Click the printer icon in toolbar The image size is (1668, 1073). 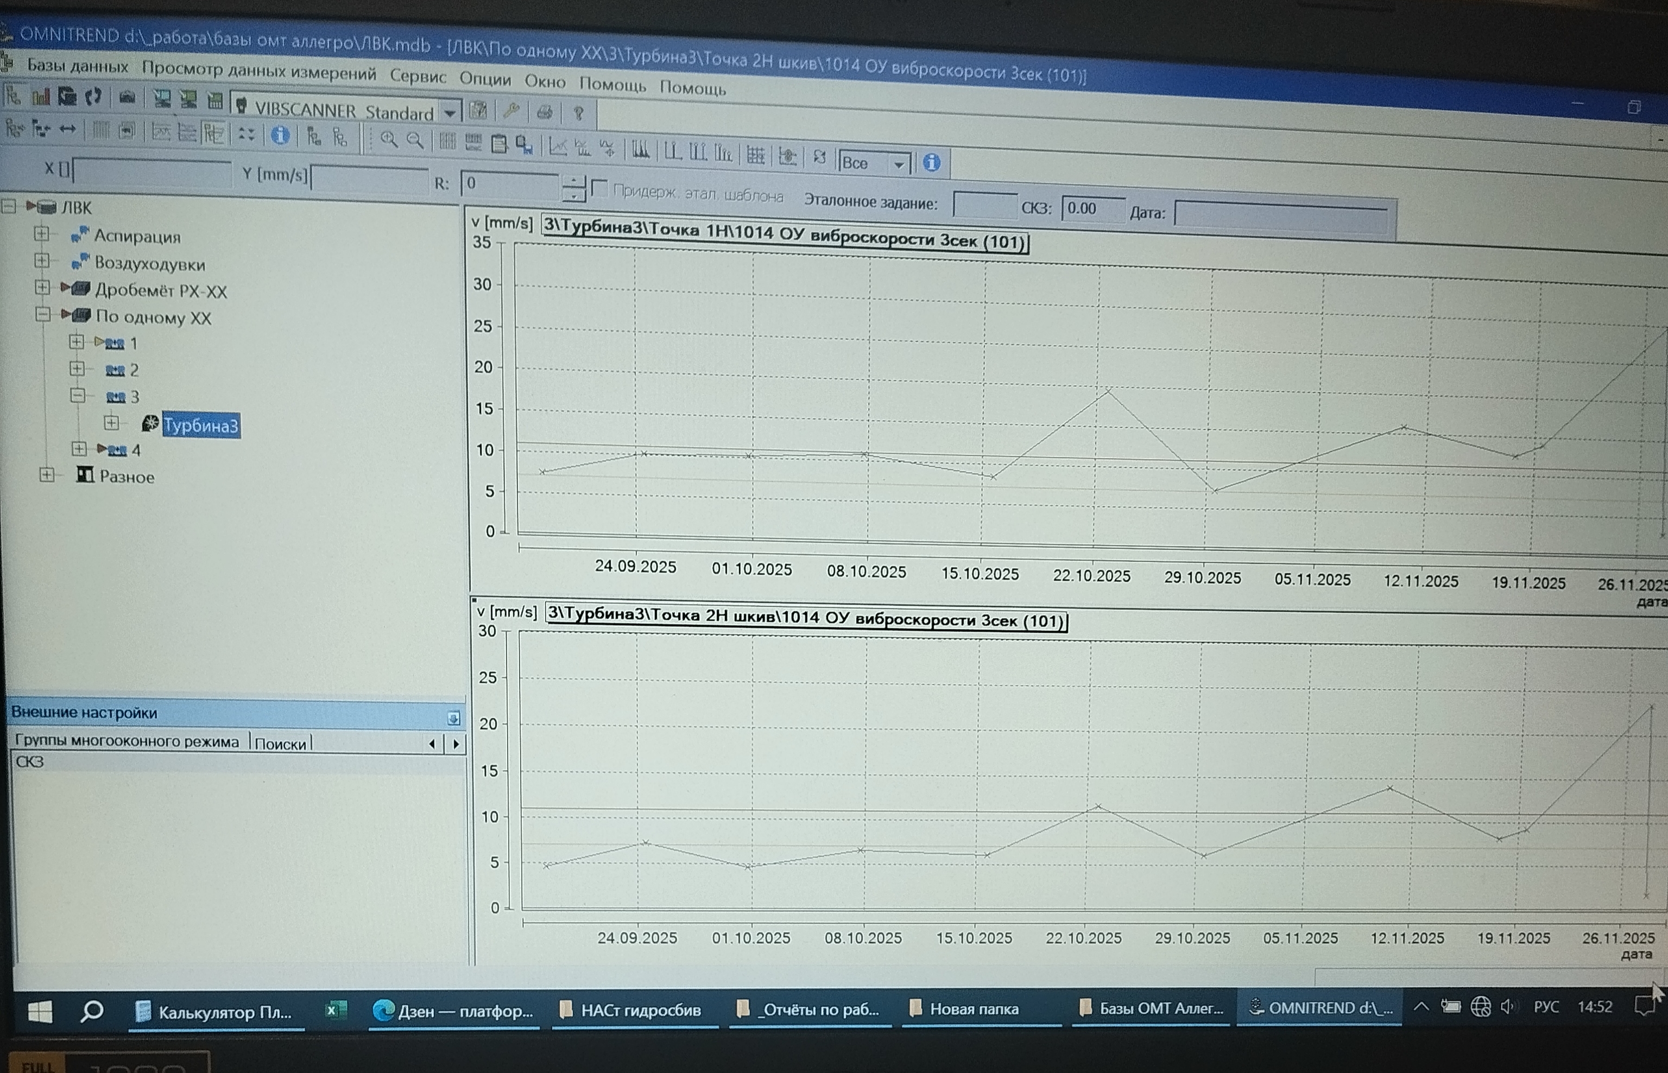545,111
